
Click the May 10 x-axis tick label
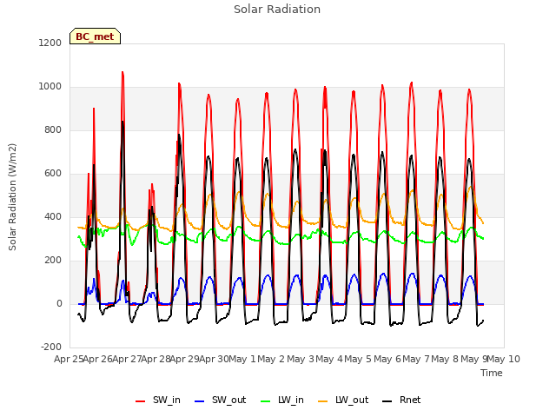coord(503,359)
